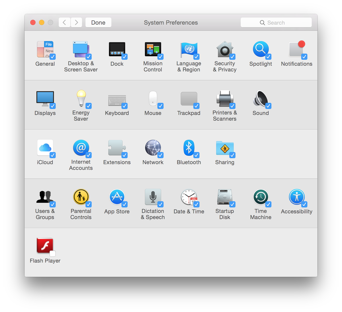Open the Notifications icon
342x312 pixels.
[297, 49]
